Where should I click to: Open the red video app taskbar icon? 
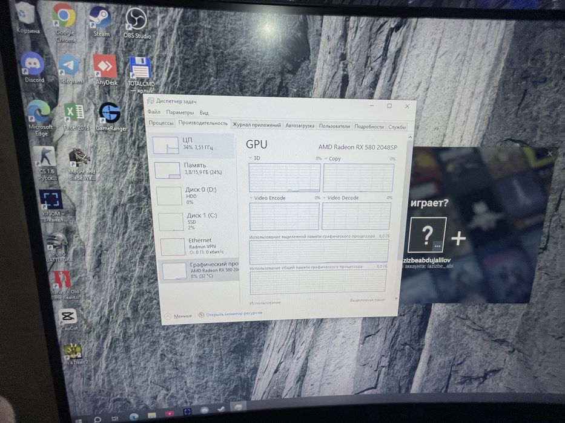click(x=170, y=414)
